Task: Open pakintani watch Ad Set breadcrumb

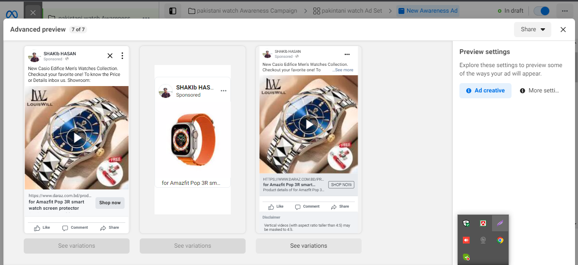Action: [348, 11]
